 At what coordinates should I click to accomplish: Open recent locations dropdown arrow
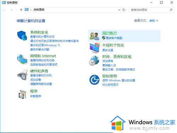(16, 10)
